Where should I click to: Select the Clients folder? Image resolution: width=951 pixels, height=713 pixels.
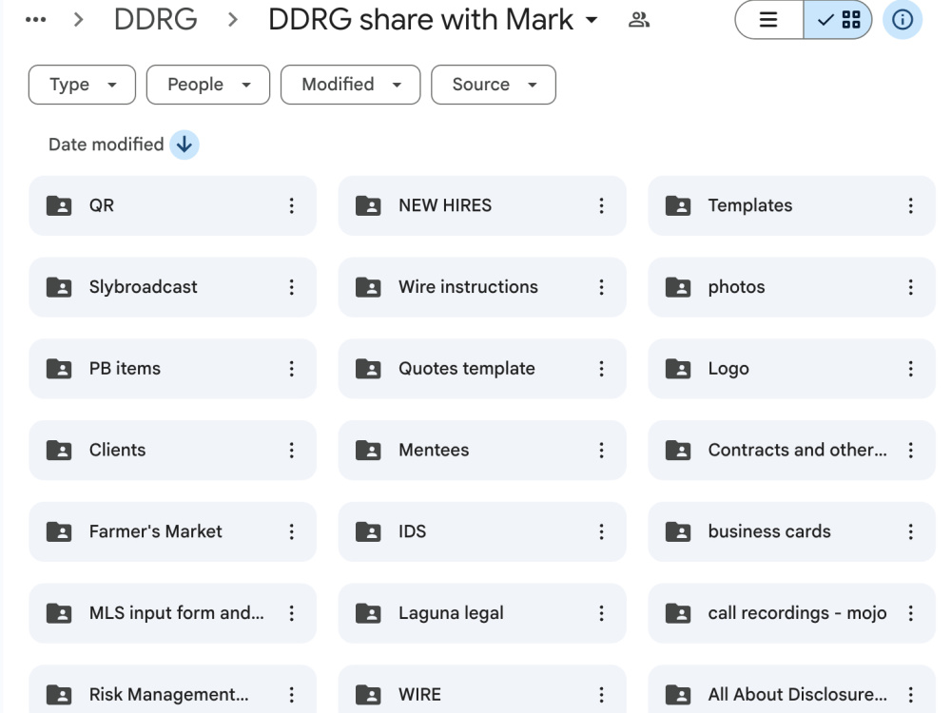tap(173, 450)
